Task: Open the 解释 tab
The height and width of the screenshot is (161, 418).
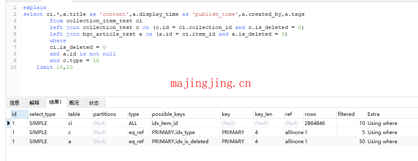Action: click(x=35, y=103)
